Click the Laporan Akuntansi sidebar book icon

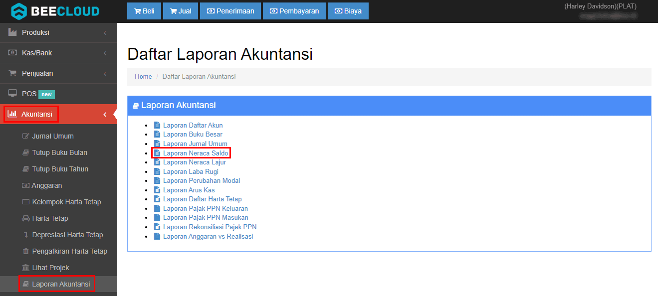(26, 284)
